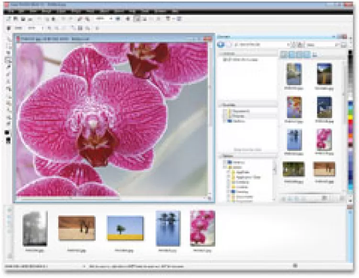Select the pink orchid thumbnail in the docker
Viewport: 359px width, 278px height.
point(324,140)
